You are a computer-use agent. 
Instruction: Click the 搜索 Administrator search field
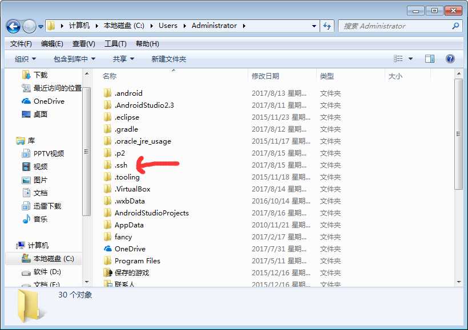[396, 26]
